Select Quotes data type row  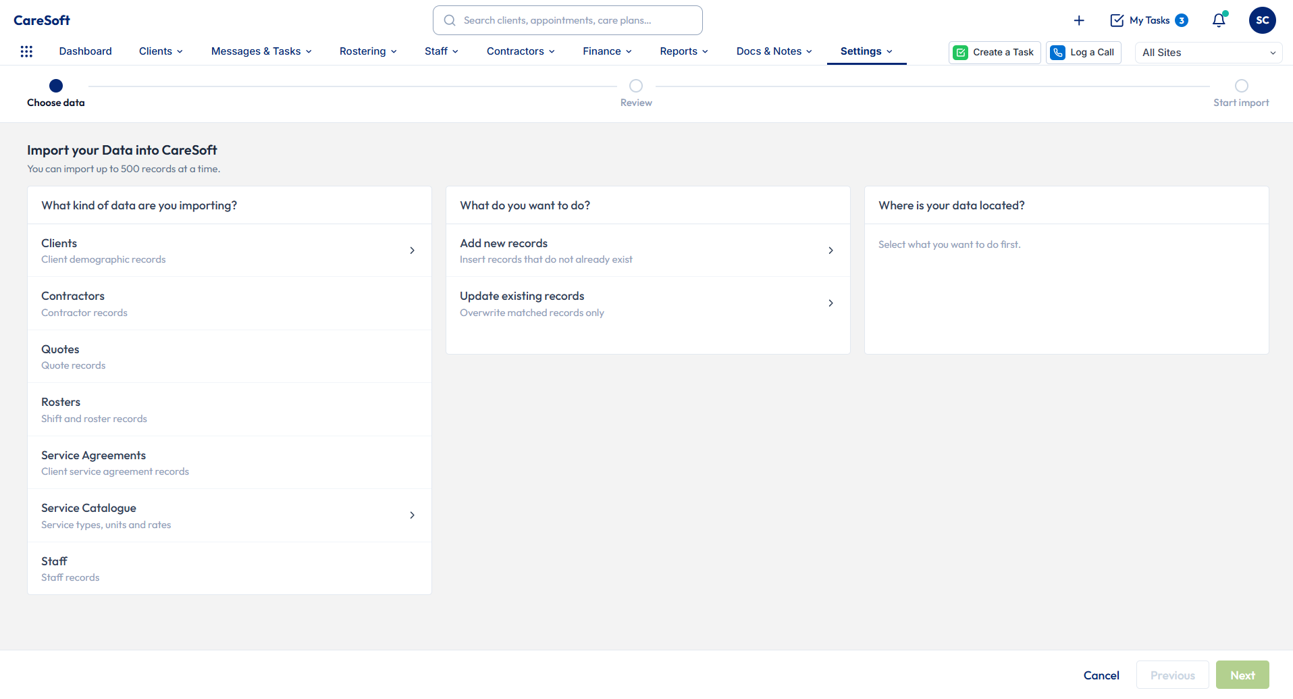[230, 357]
